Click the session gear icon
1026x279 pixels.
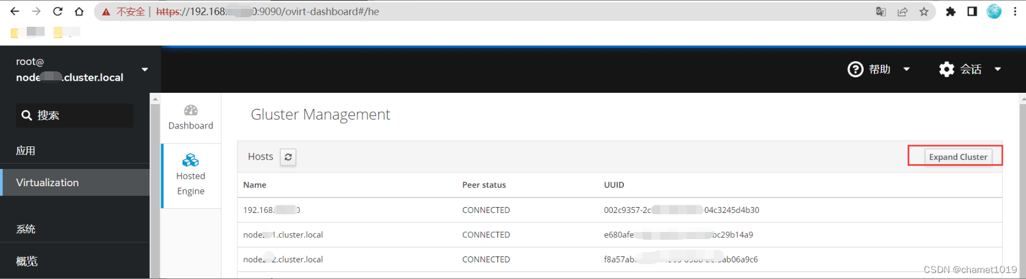[x=946, y=70]
